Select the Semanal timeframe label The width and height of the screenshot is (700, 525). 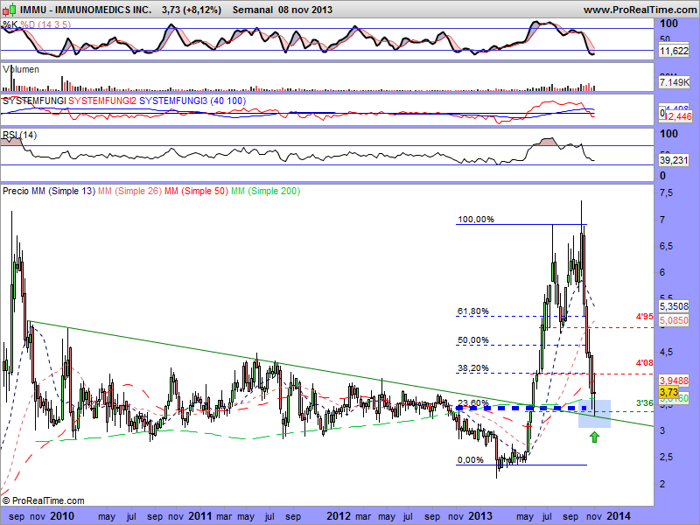tap(252, 10)
